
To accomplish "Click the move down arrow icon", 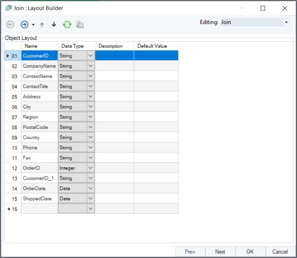I will (54, 25).
